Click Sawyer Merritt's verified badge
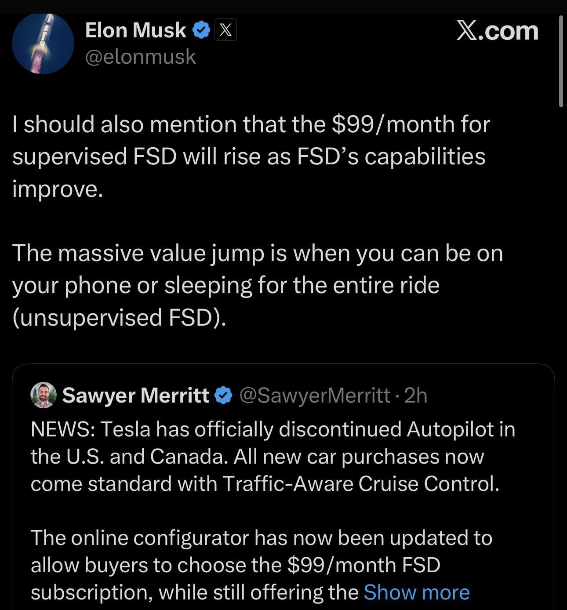The width and height of the screenshot is (567, 610). 223,396
